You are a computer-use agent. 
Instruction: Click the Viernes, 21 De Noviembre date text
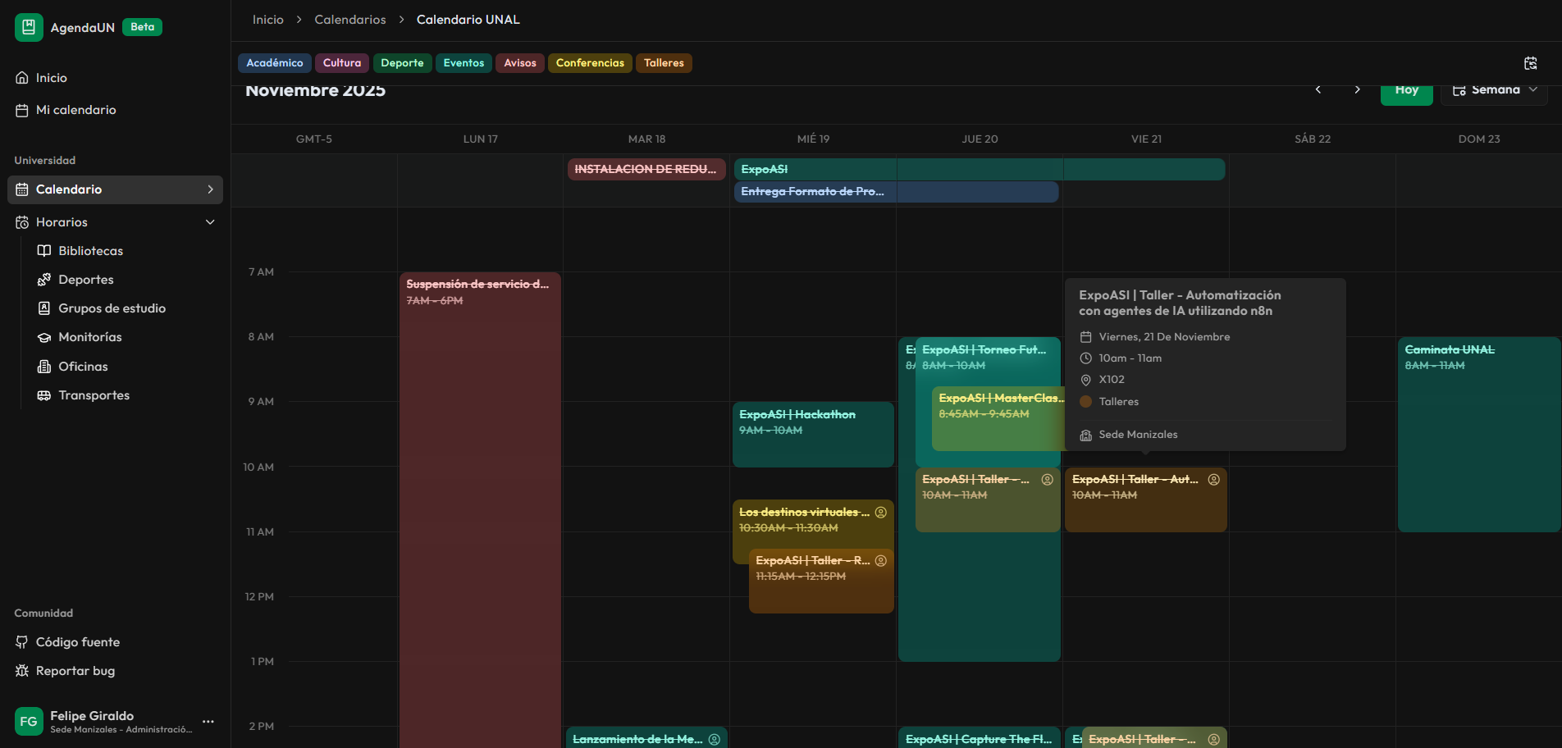pos(1164,337)
